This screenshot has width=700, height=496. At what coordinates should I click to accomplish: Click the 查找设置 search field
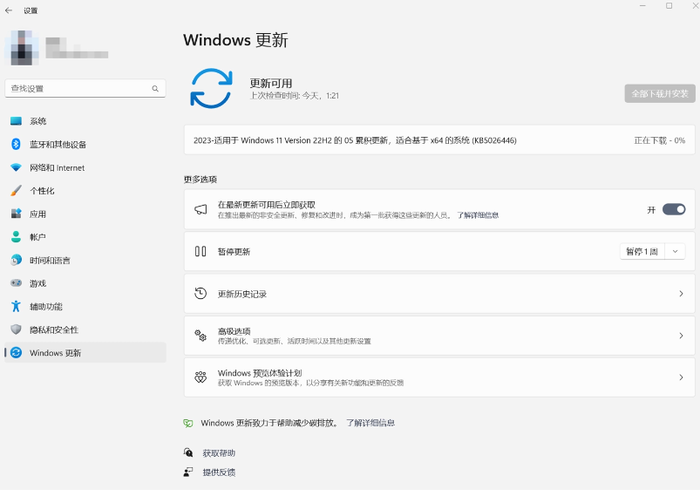85,88
